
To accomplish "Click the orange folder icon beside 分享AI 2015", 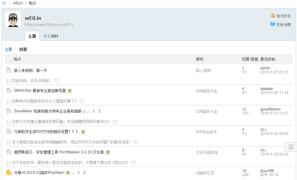I will [9, 172].
